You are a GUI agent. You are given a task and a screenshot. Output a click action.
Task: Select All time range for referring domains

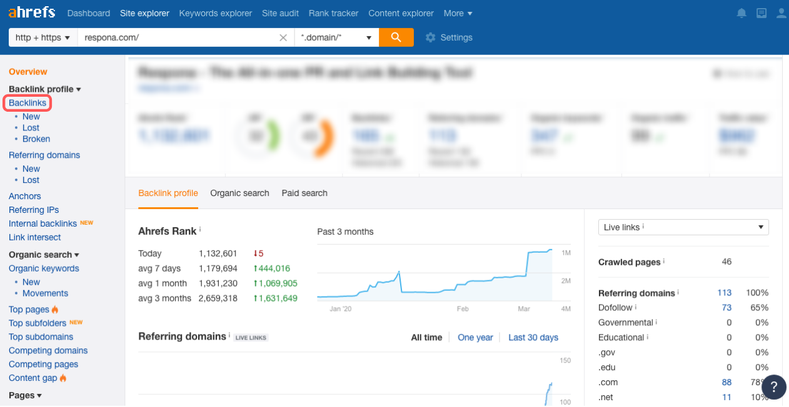click(426, 337)
